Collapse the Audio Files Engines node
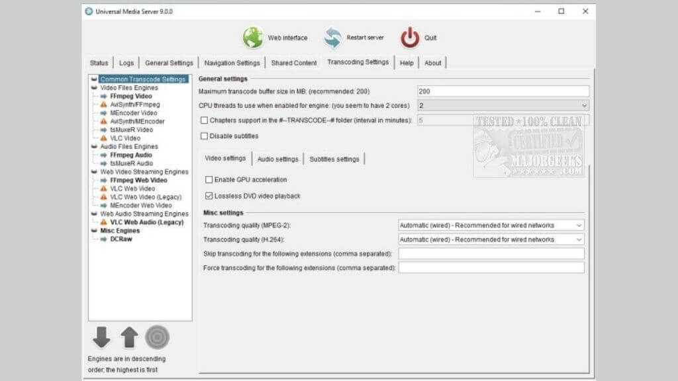The image size is (678, 381). 94,146
